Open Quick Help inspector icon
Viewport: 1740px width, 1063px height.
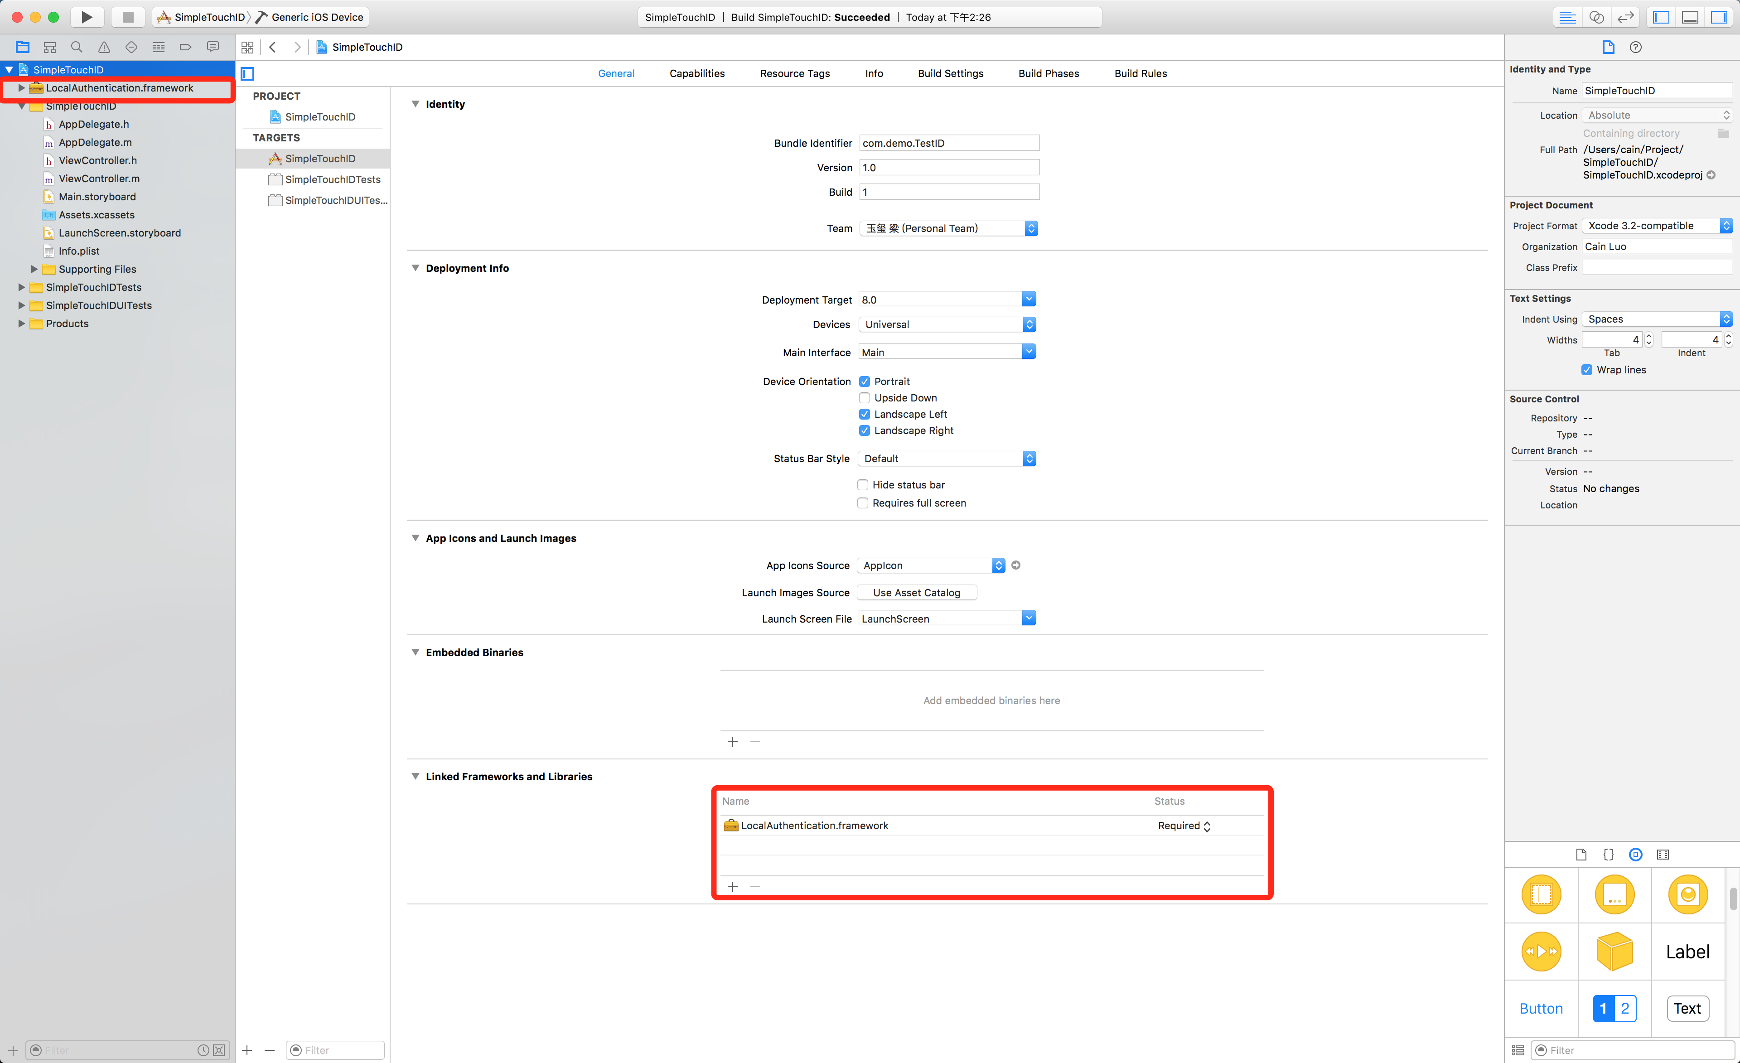coord(1635,47)
